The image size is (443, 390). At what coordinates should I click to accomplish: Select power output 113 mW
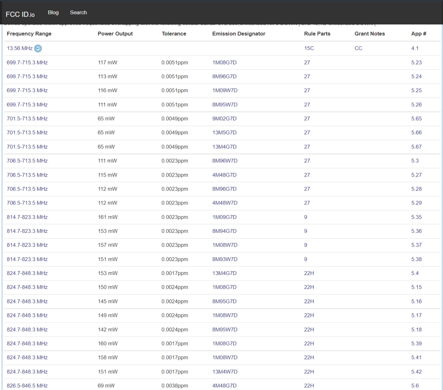(x=107, y=77)
